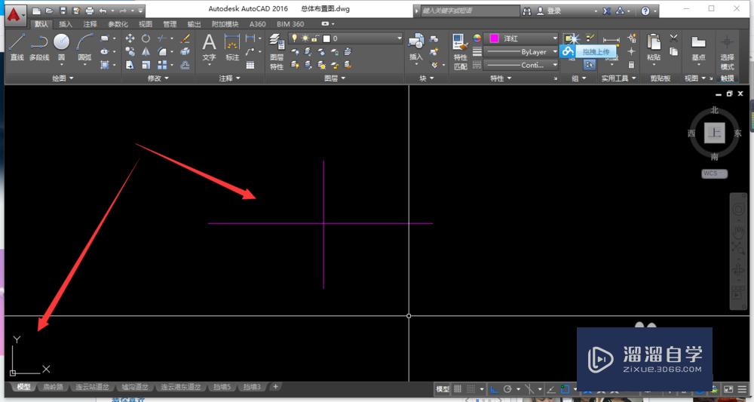Click the white layer color swatch
Image resolution: width=754 pixels, height=402 pixels.
(x=327, y=38)
